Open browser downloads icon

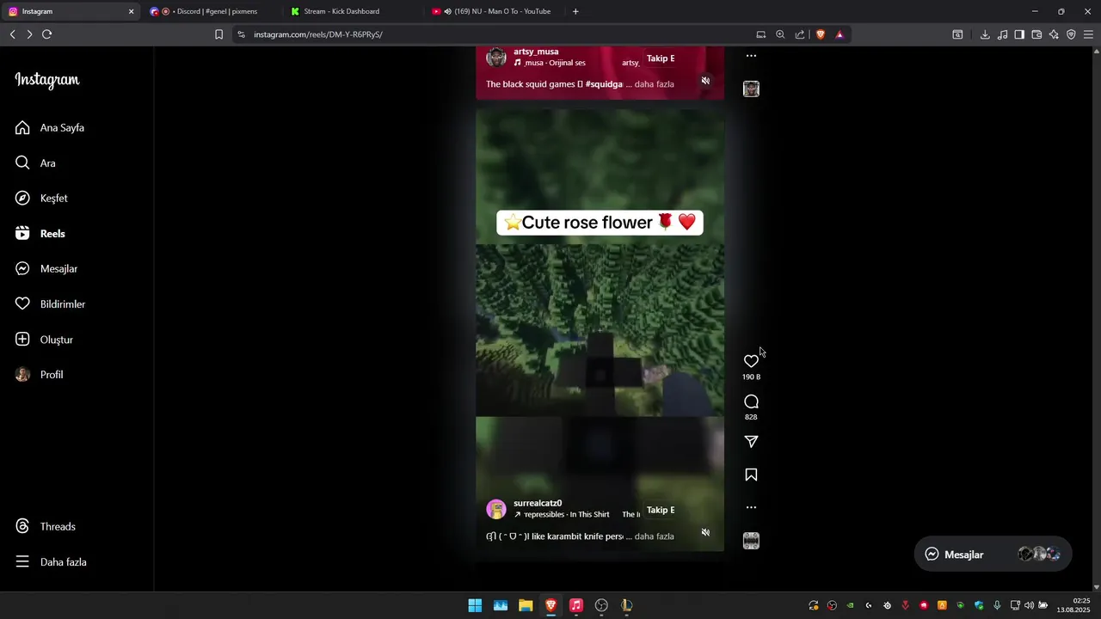click(x=985, y=34)
